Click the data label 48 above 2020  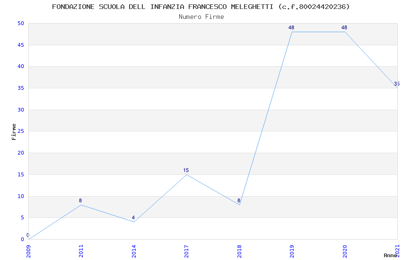(344, 27)
